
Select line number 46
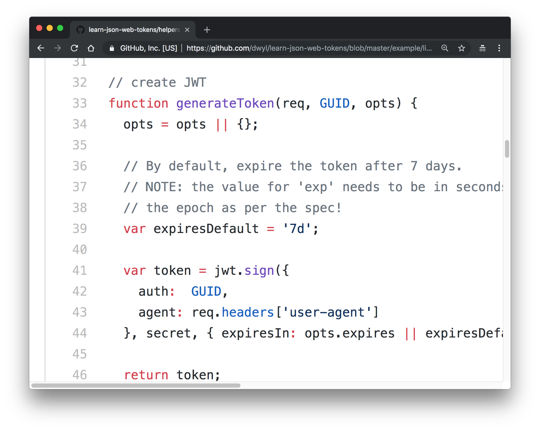[x=80, y=375]
